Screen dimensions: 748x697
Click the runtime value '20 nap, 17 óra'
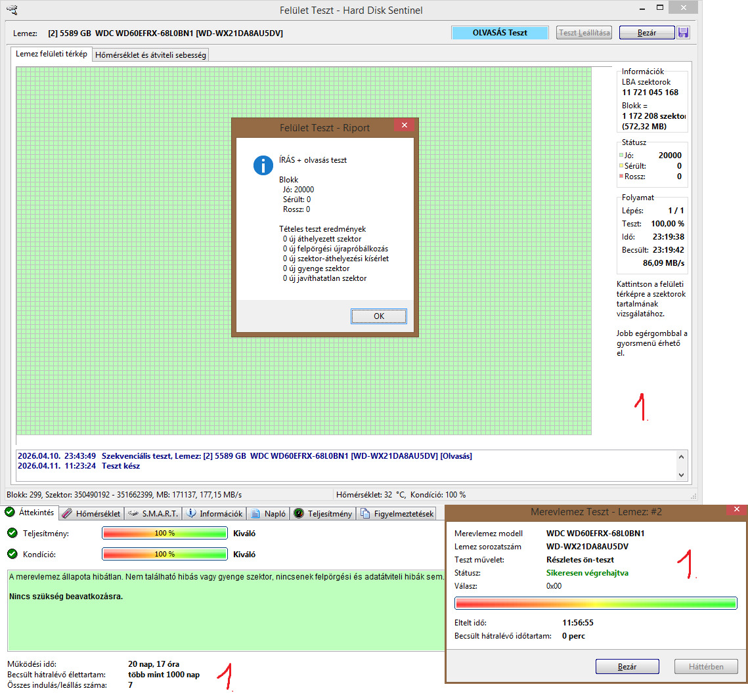pyautogui.click(x=154, y=664)
